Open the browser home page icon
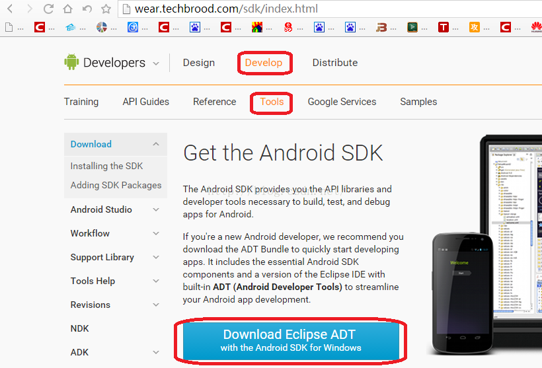The image size is (542, 368). coord(67,9)
